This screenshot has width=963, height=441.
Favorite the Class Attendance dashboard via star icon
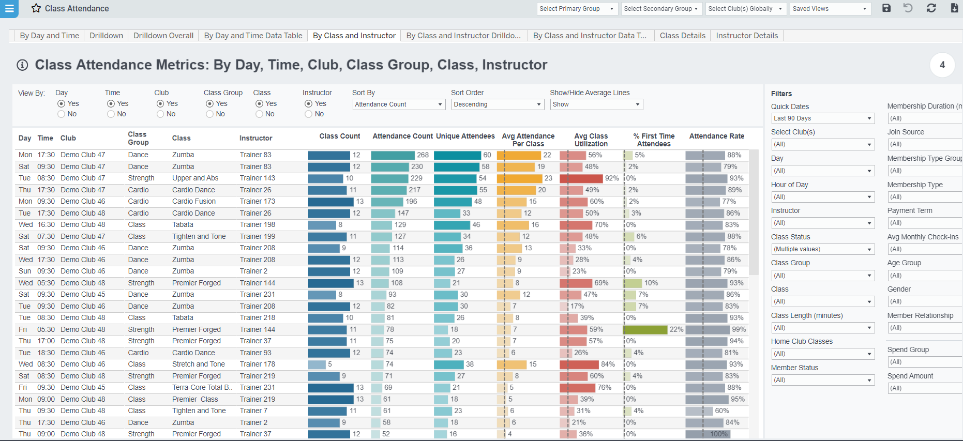point(35,8)
